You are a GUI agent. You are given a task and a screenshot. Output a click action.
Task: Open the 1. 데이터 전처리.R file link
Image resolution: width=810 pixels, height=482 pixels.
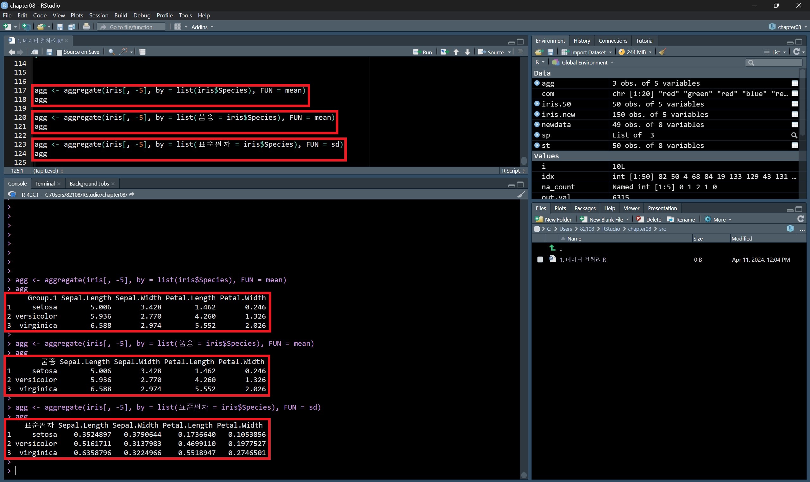pos(583,259)
